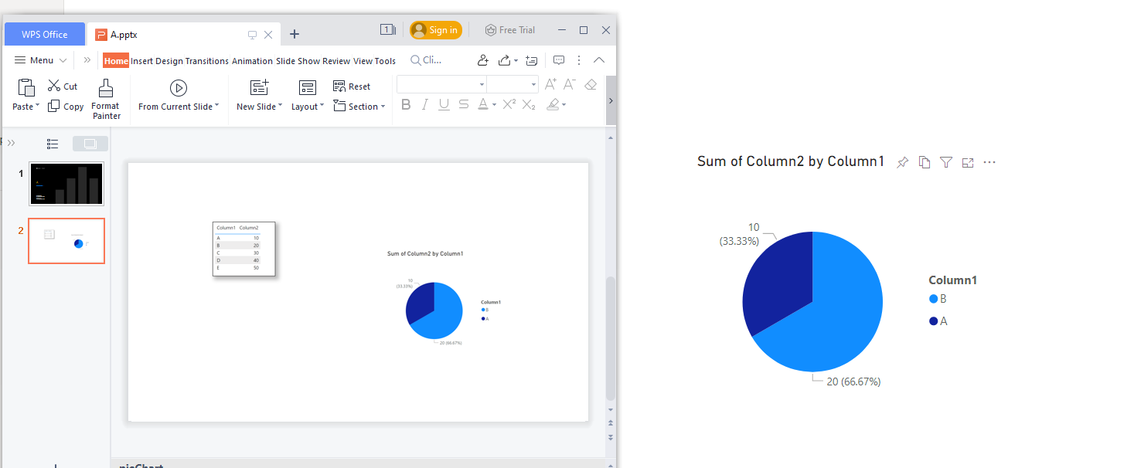Image resolution: width=1134 pixels, height=468 pixels.
Task: Decrease font size with A- icon
Action: tap(570, 84)
